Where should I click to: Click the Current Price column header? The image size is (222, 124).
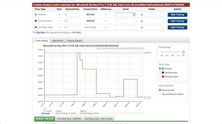click(x=90, y=9)
